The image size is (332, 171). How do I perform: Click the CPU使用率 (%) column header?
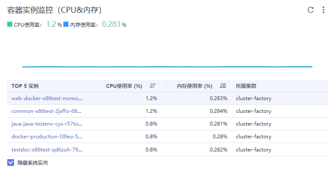pos(124,86)
